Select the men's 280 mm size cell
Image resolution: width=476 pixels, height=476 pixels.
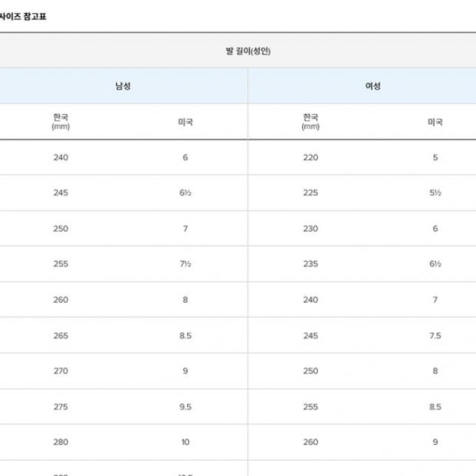point(61,442)
